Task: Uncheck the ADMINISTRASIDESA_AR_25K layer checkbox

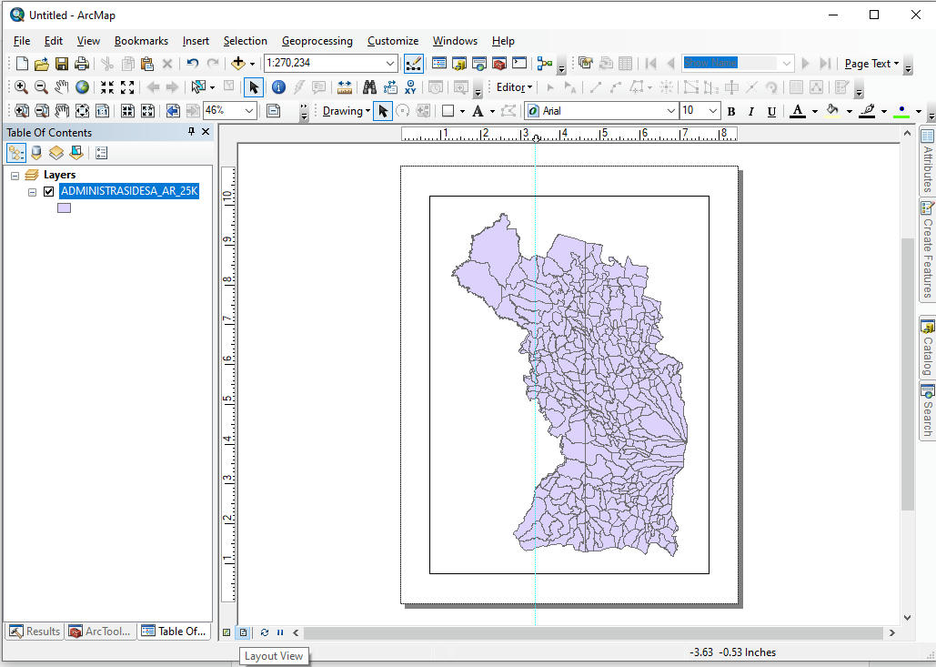Action: (49, 192)
